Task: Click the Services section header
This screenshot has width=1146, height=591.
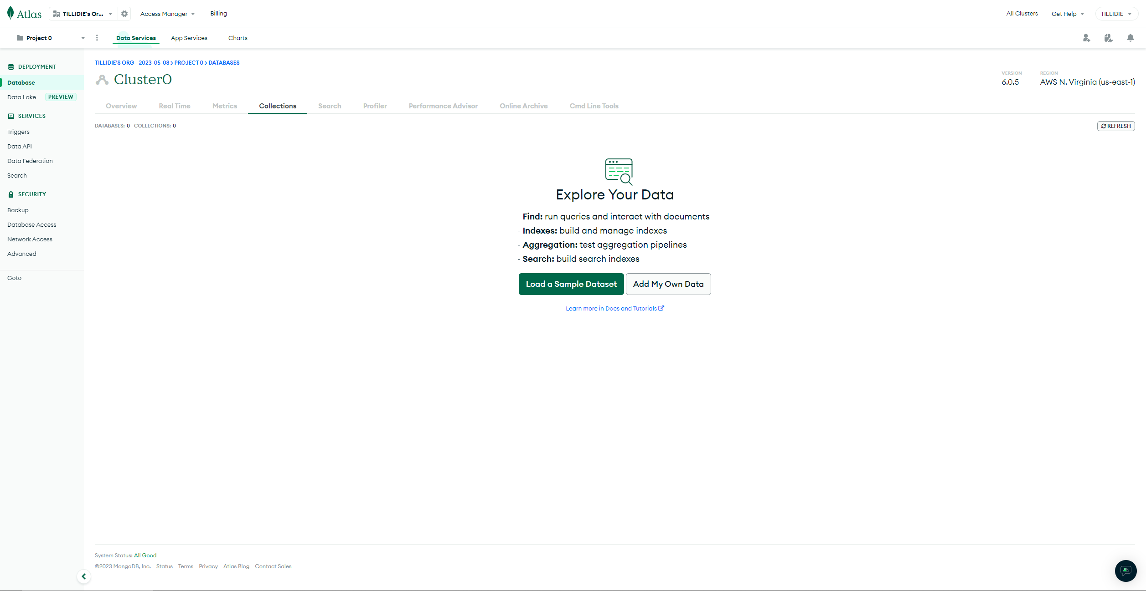Action: pos(27,116)
